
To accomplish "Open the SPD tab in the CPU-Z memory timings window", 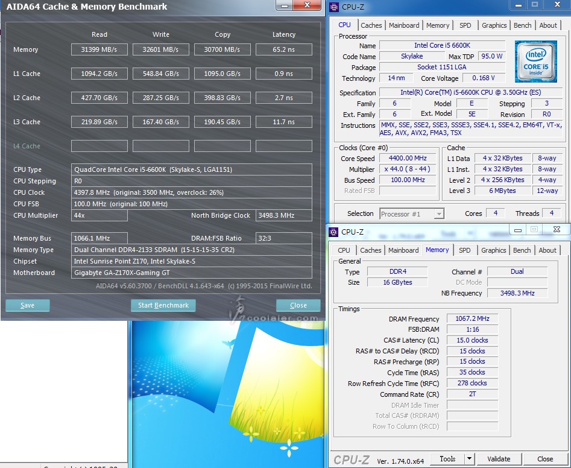I will pyautogui.click(x=464, y=250).
